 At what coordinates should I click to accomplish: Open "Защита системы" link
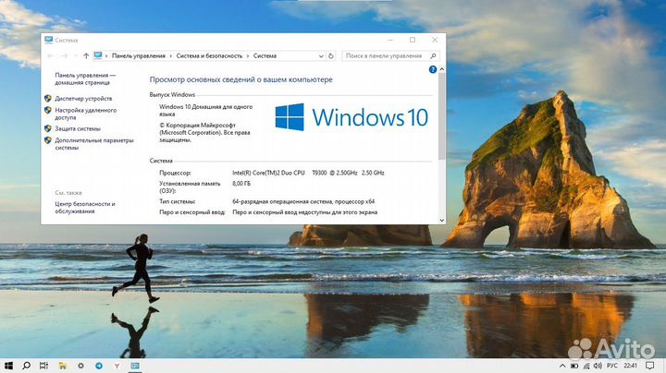click(78, 128)
